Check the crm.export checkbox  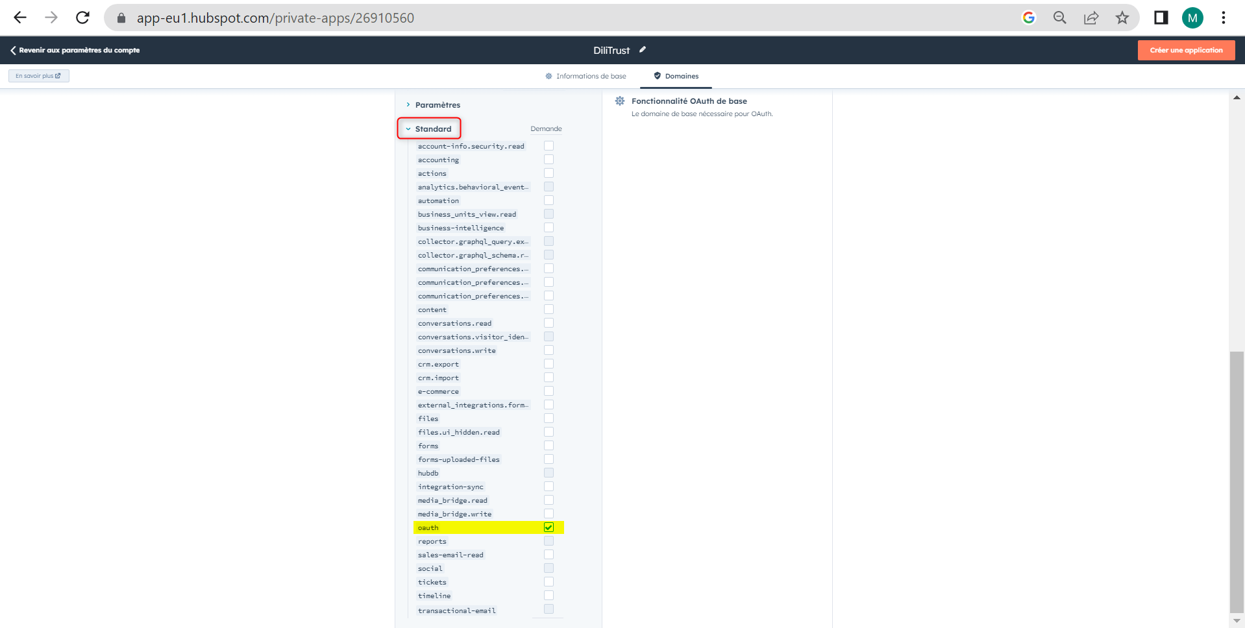(549, 364)
